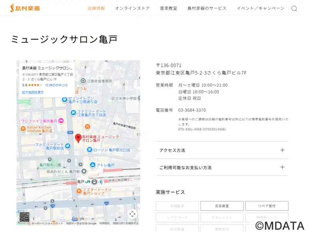Click the リペア受付 service button
309x232 pixels.
(267, 206)
